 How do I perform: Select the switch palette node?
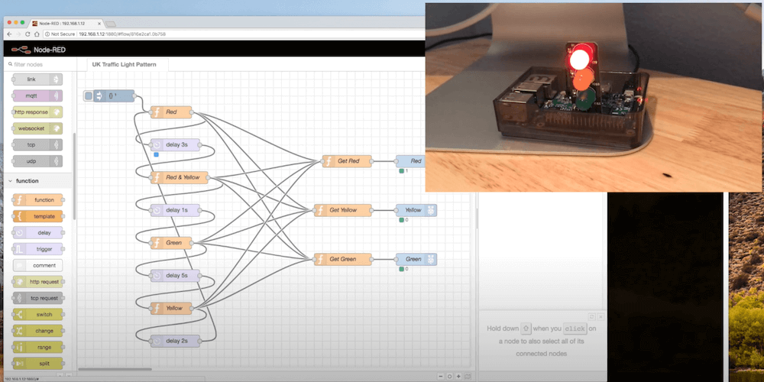click(x=37, y=314)
